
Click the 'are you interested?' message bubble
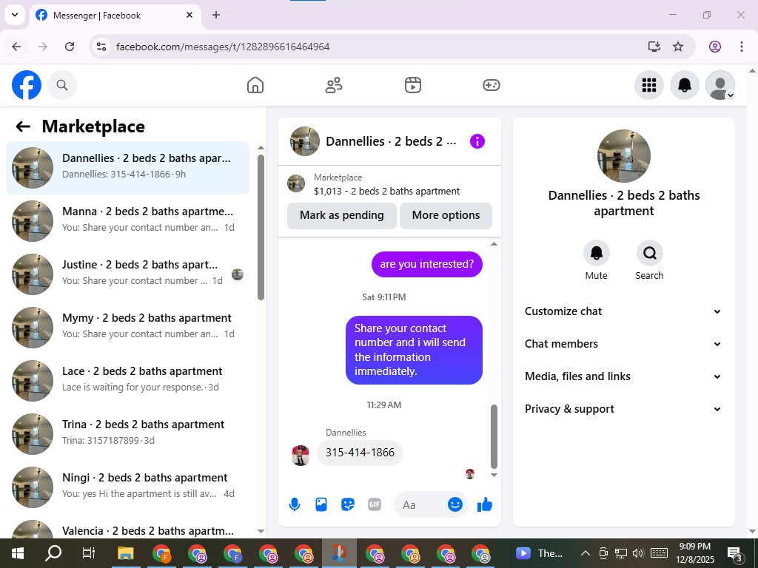pyautogui.click(x=427, y=264)
